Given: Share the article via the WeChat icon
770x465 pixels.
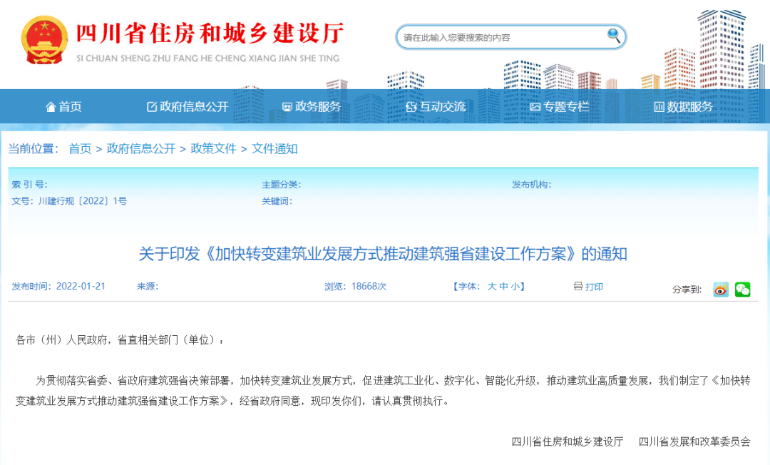Looking at the screenshot, I should 741,289.
